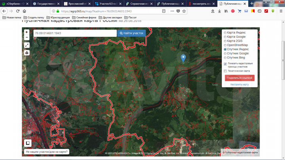Open a new browser tab

(252, 4)
